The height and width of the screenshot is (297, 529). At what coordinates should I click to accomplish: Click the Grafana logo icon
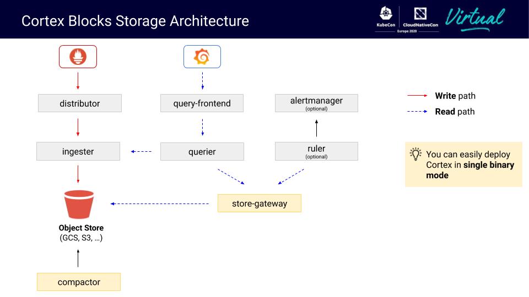(x=202, y=57)
